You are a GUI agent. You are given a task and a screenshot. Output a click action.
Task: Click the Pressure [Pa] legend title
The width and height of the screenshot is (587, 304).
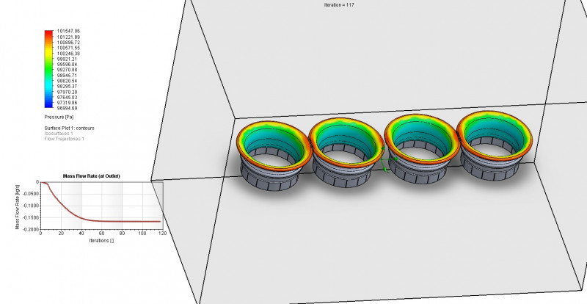point(60,117)
